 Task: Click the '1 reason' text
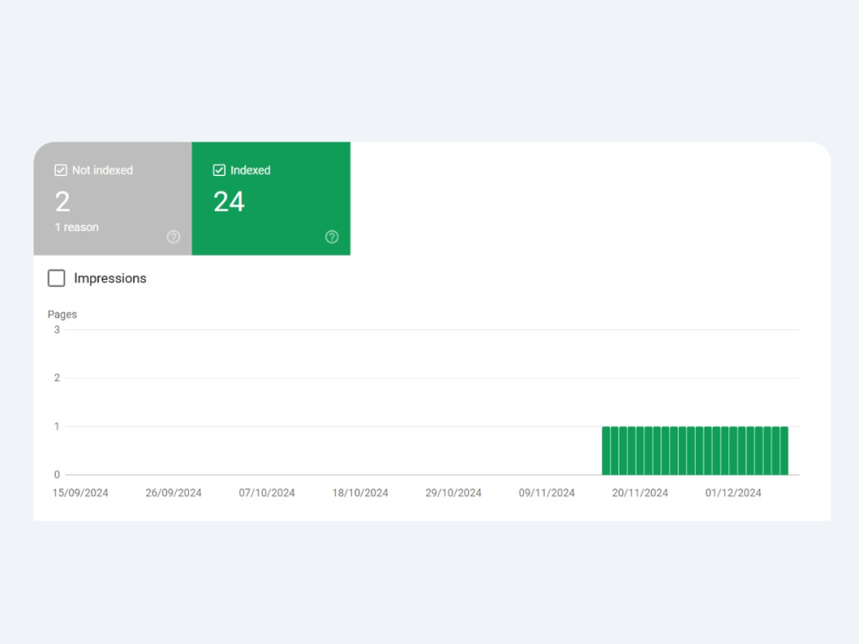tap(76, 228)
